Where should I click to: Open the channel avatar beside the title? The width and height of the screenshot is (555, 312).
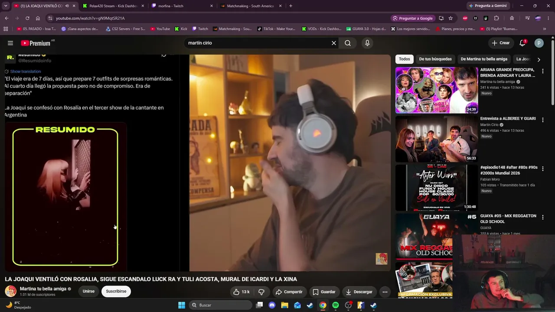11,291
